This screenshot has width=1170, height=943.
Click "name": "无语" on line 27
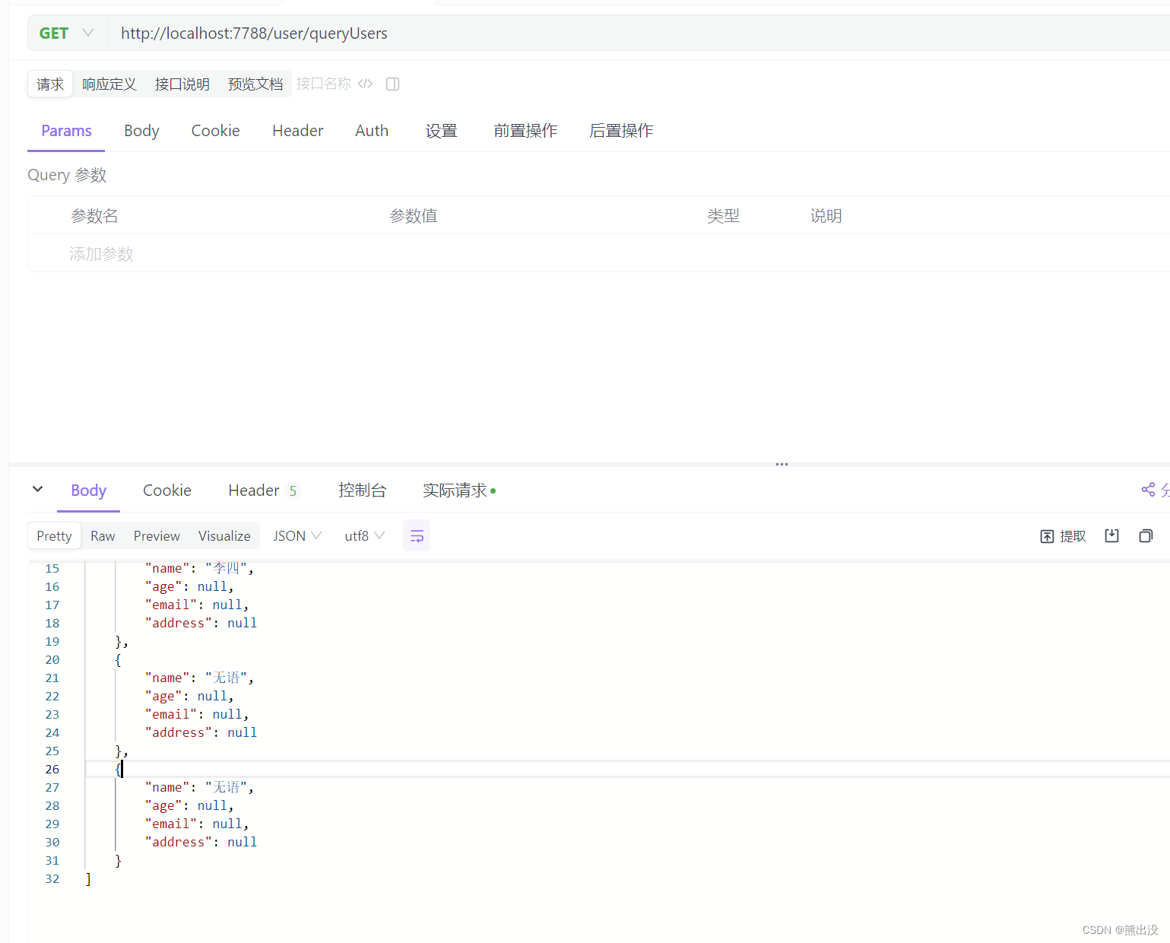click(x=199, y=787)
